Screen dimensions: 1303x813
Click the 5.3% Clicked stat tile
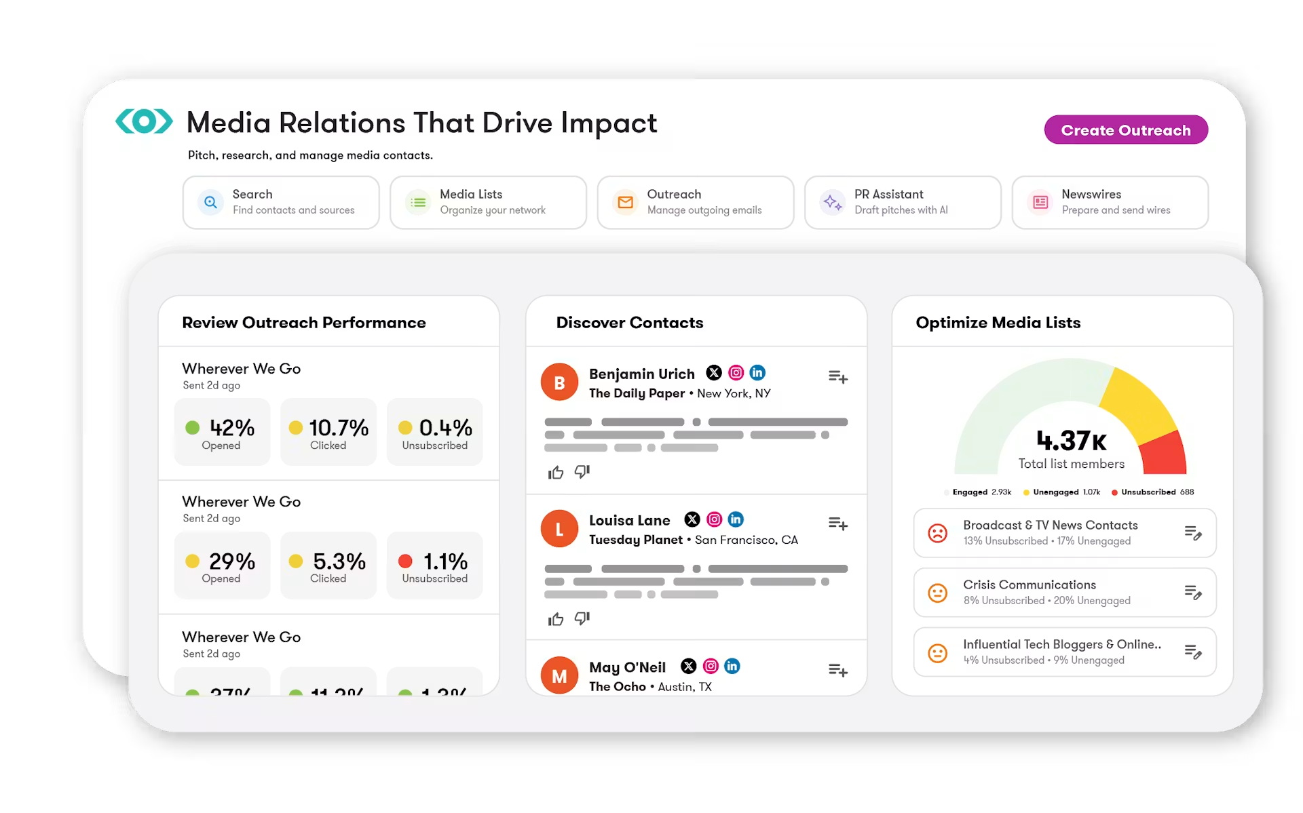(x=328, y=565)
